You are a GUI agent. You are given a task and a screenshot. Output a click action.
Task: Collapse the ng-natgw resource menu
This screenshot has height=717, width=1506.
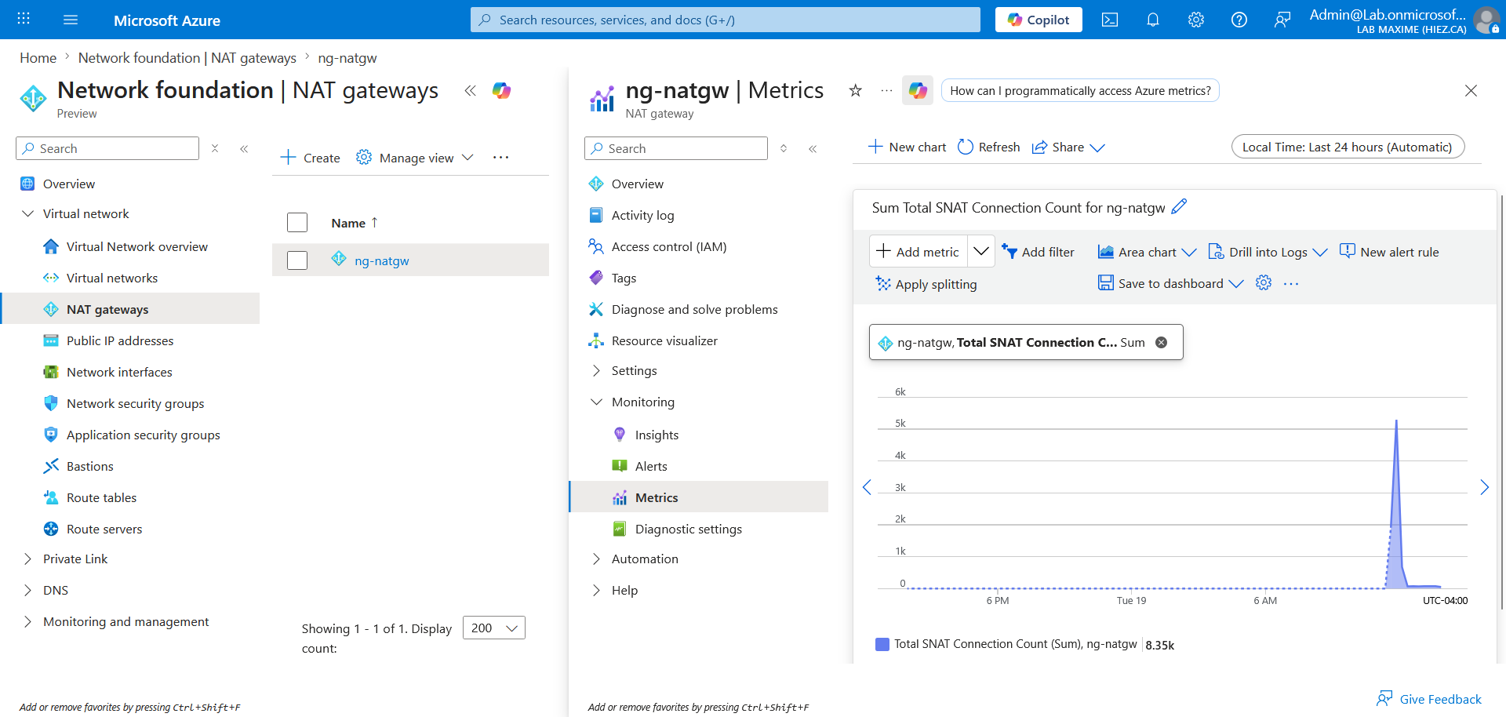pos(813,148)
